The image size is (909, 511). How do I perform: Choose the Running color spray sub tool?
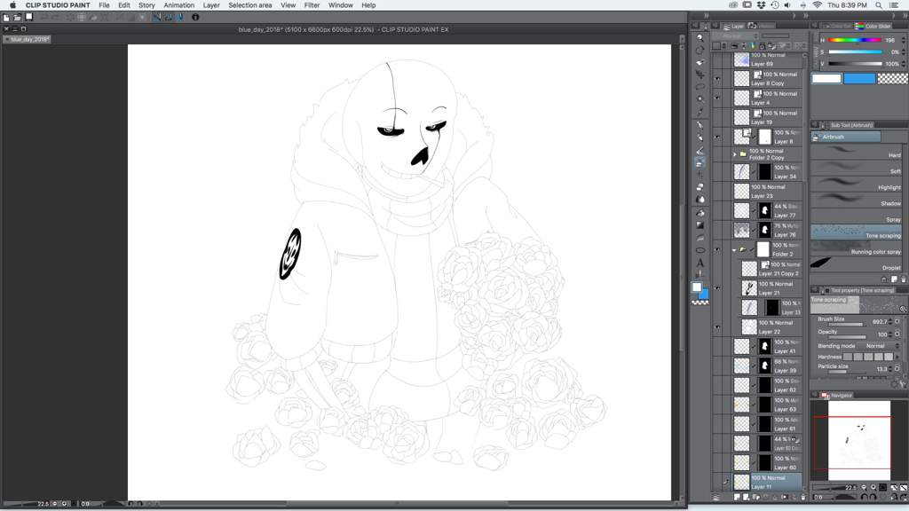click(x=857, y=249)
